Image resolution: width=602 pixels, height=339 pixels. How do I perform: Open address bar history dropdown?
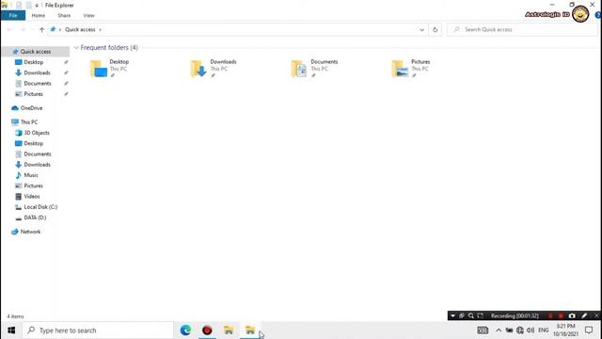tap(422, 29)
